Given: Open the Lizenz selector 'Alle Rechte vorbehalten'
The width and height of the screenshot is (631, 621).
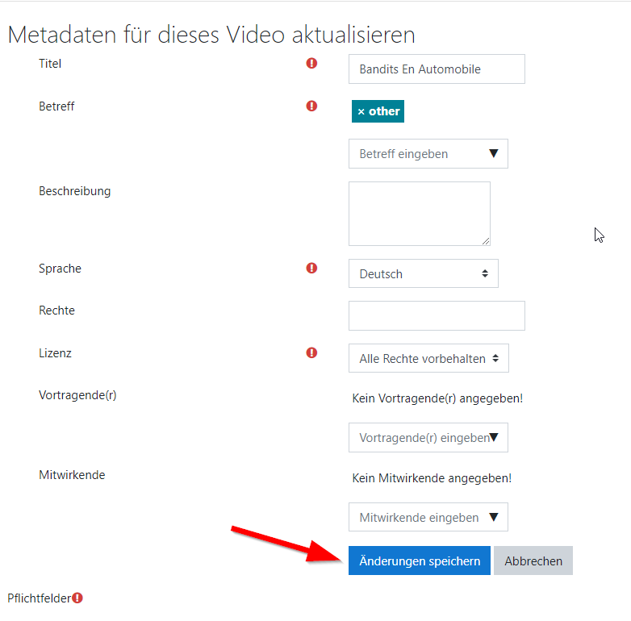Looking at the screenshot, I should (x=428, y=358).
